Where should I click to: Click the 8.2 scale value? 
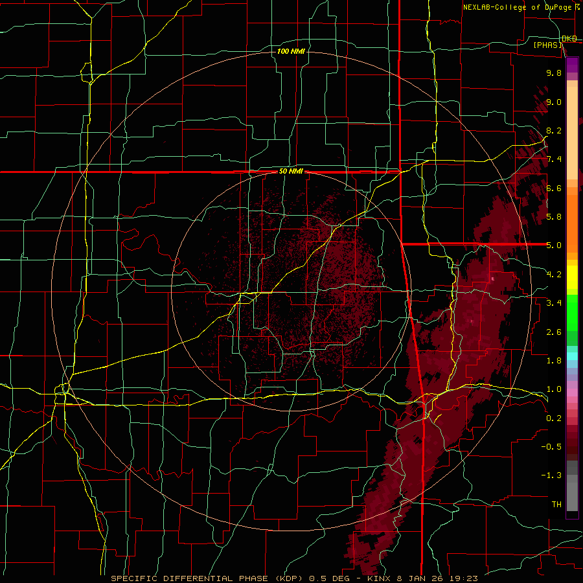554,130
